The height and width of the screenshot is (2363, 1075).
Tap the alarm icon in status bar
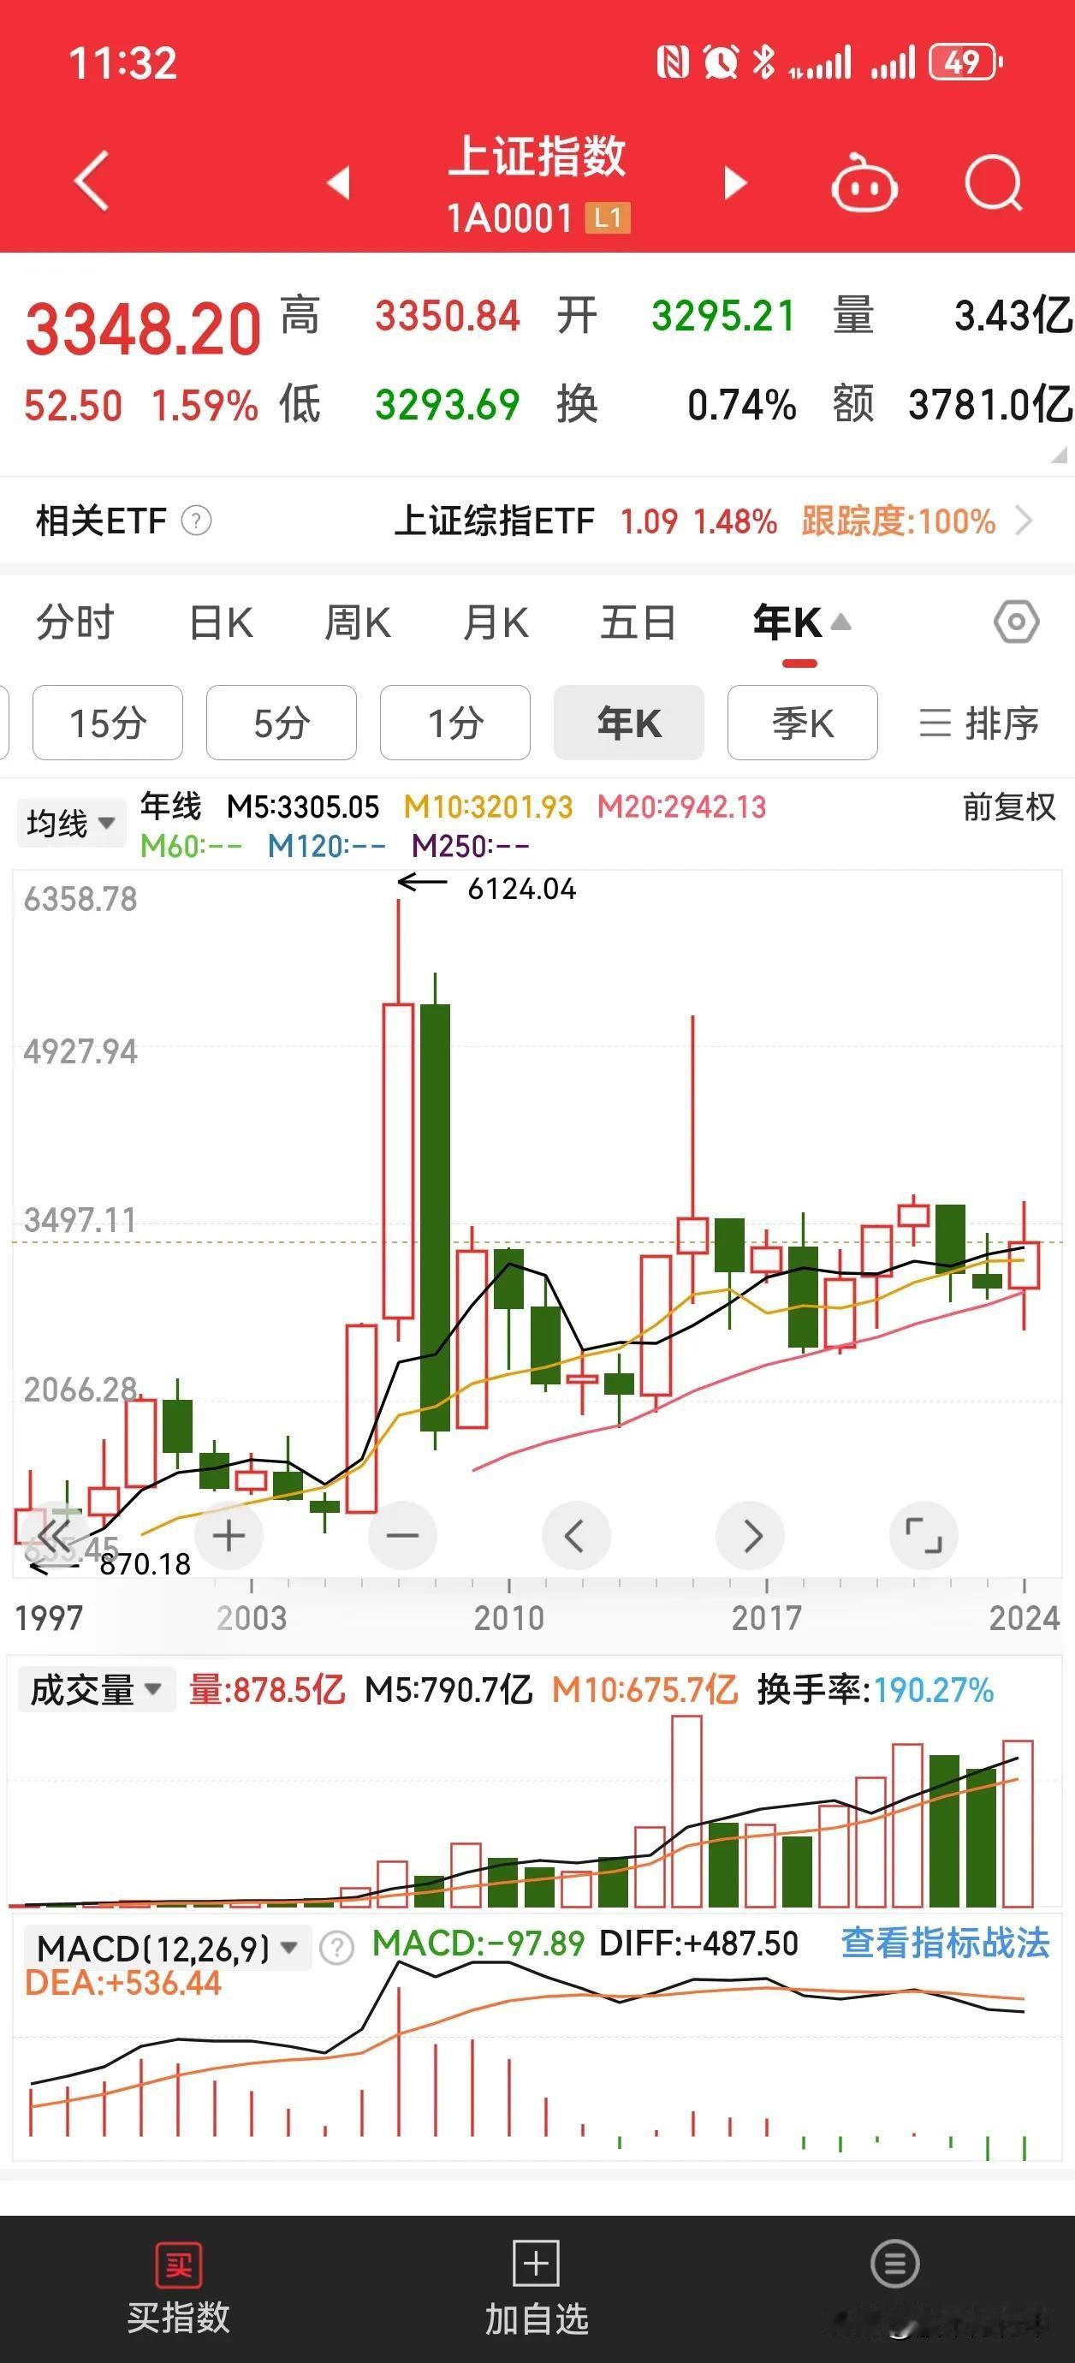tap(721, 62)
